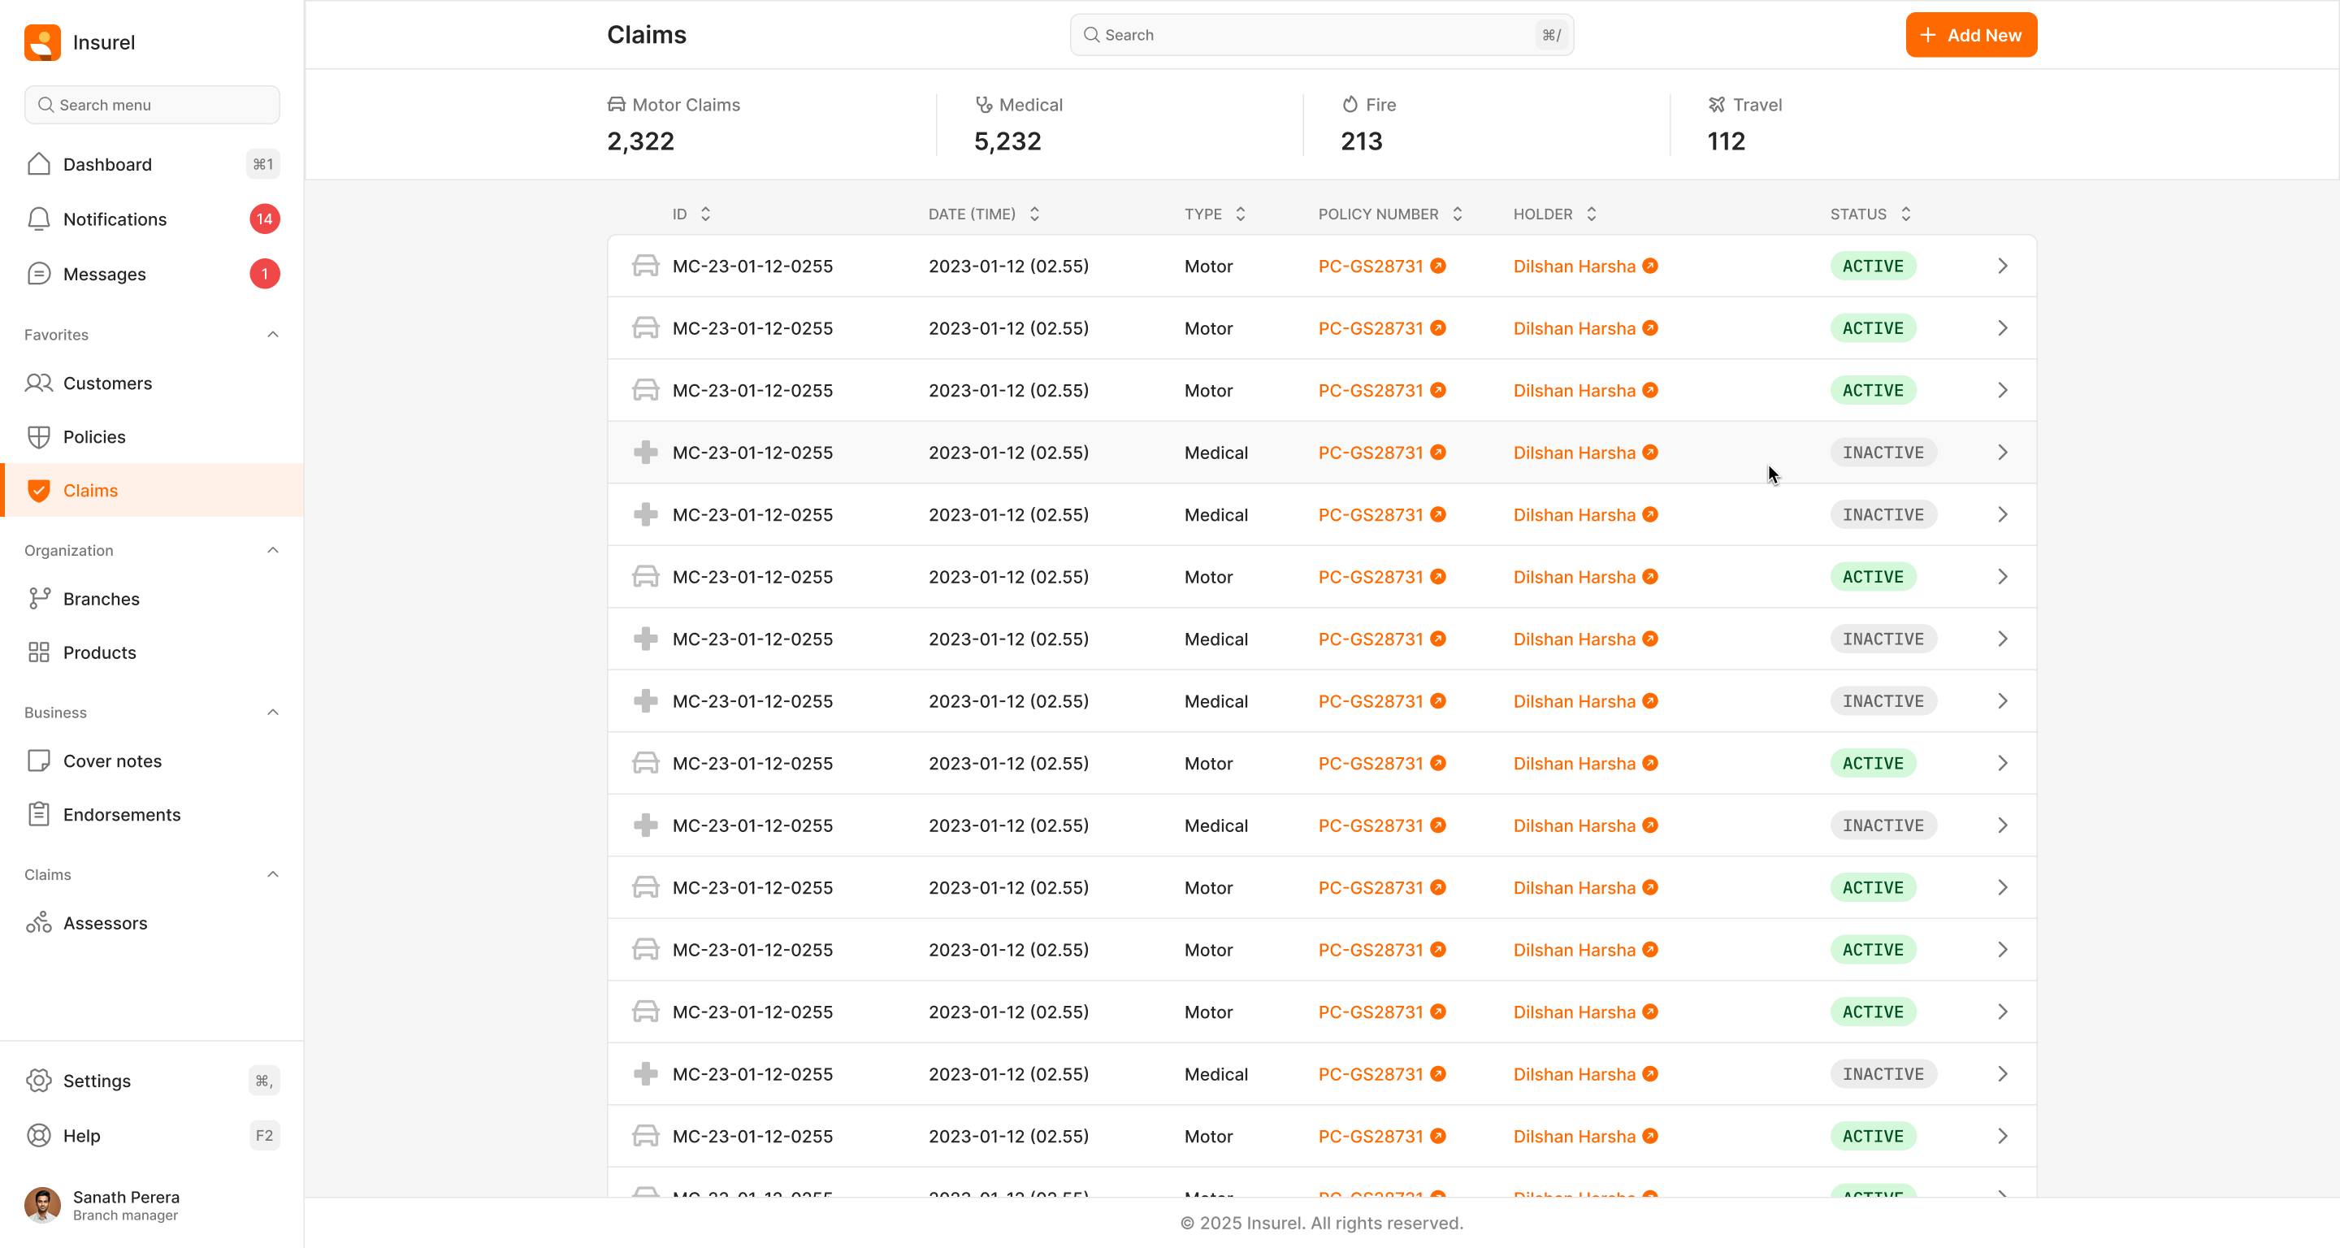Image resolution: width=2340 pixels, height=1248 pixels.
Task: Click car icon in first claim row
Action: [x=645, y=266]
